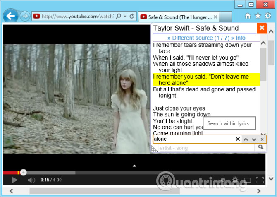Image resolution: width=277 pixels, height=197 pixels.
Task: Expand the player controls up arrow
Action: (x=134, y=166)
